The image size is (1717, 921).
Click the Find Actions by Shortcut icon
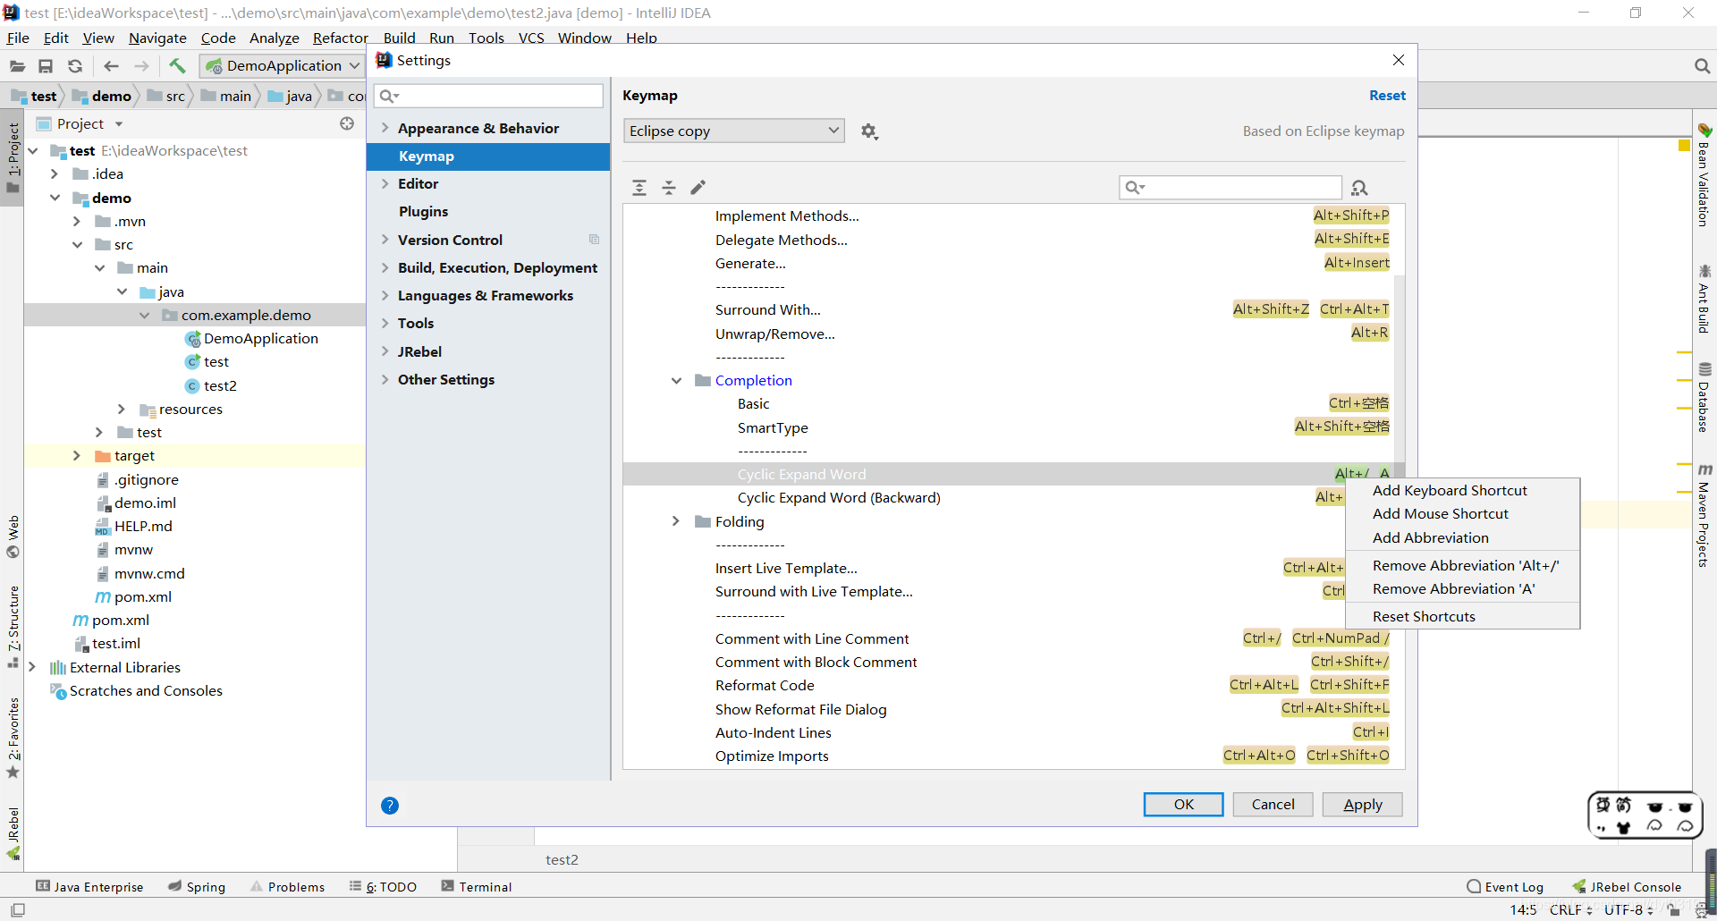(x=1360, y=188)
